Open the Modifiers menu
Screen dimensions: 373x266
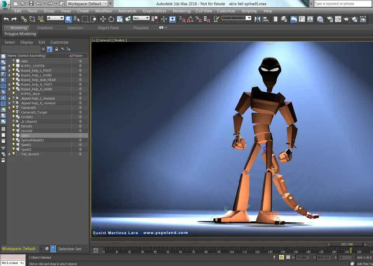103,11
